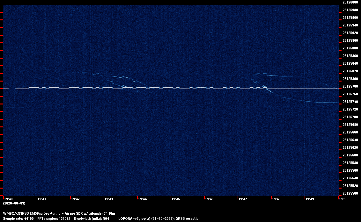Click frequency label 28125620
The height and width of the screenshot is (222, 361).
pos(350,147)
